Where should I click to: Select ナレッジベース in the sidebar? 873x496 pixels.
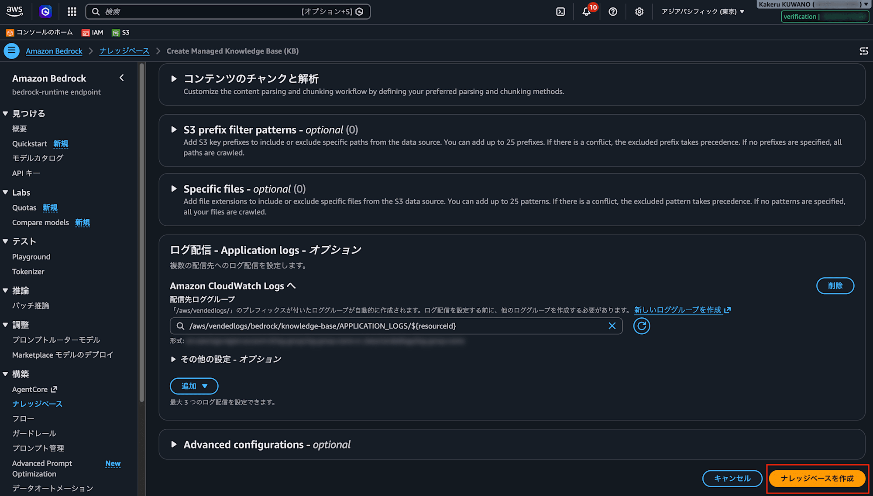tap(38, 404)
